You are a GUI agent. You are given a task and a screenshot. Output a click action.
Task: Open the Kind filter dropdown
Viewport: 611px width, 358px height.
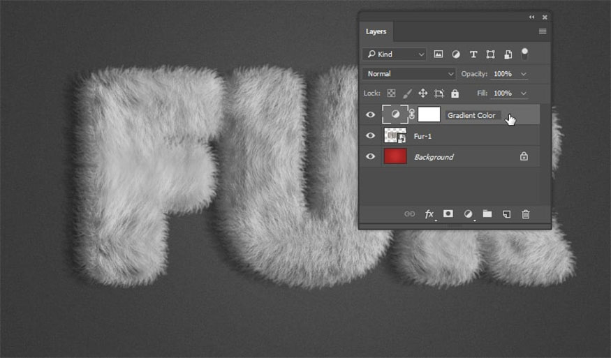pos(395,54)
